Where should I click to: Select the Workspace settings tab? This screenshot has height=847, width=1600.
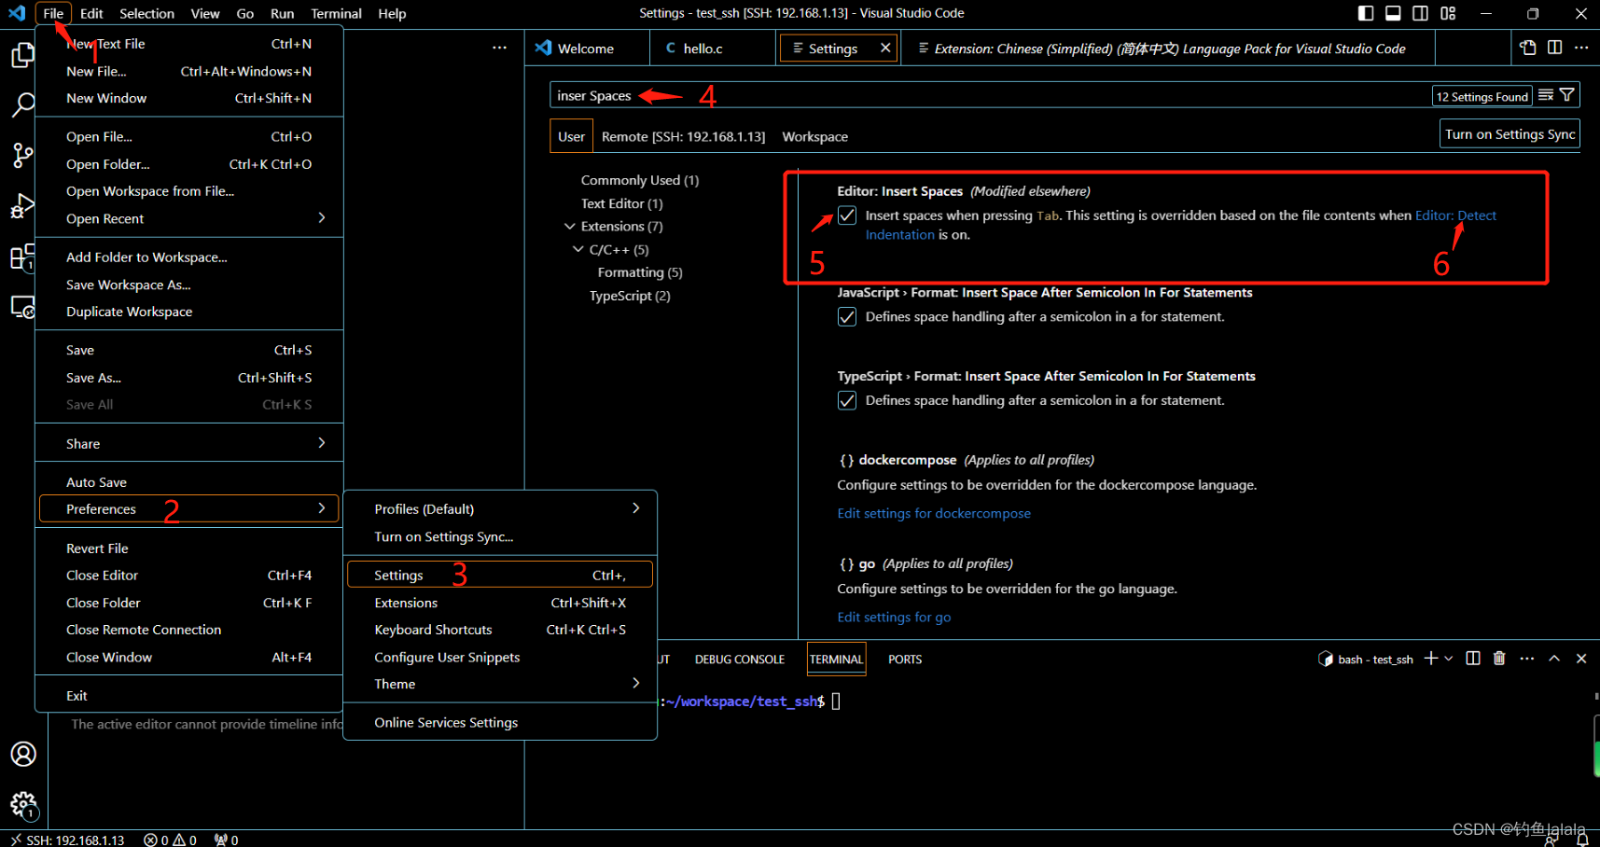815,136
